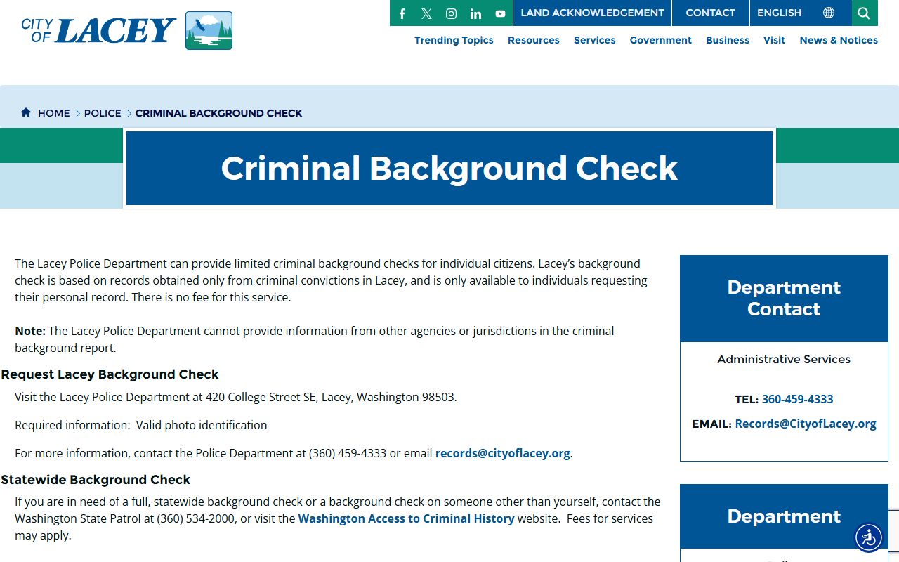Open the site search magnifier

pyautogui.click(x=864, y=13)
